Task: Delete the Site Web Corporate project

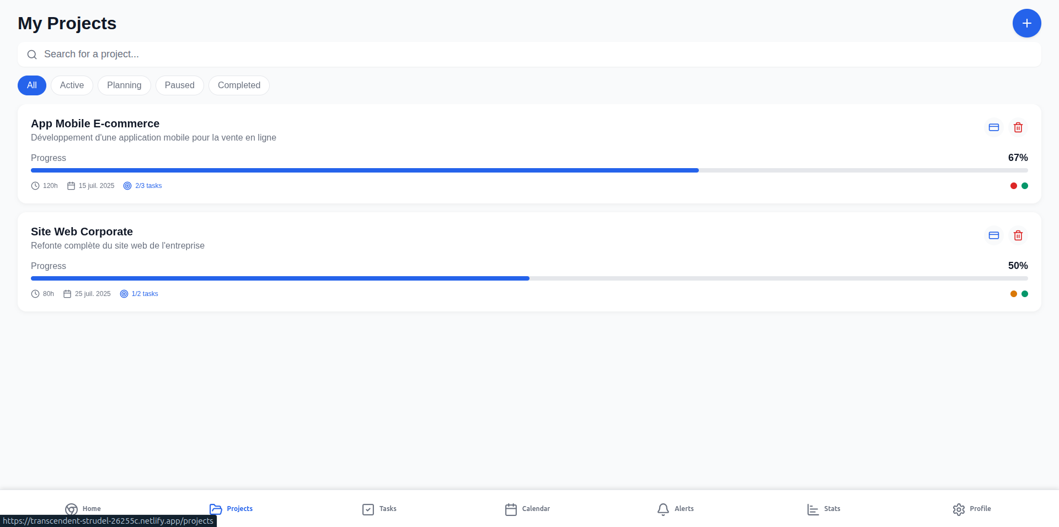Action: point(1018,235)
